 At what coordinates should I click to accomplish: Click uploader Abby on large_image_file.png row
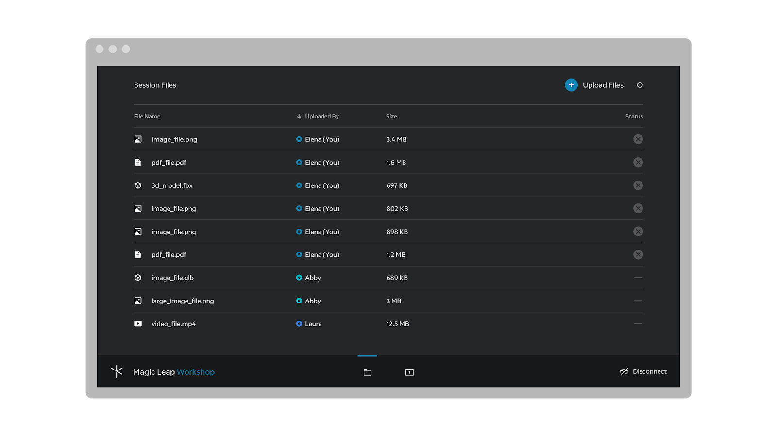(x=313, y=301)
